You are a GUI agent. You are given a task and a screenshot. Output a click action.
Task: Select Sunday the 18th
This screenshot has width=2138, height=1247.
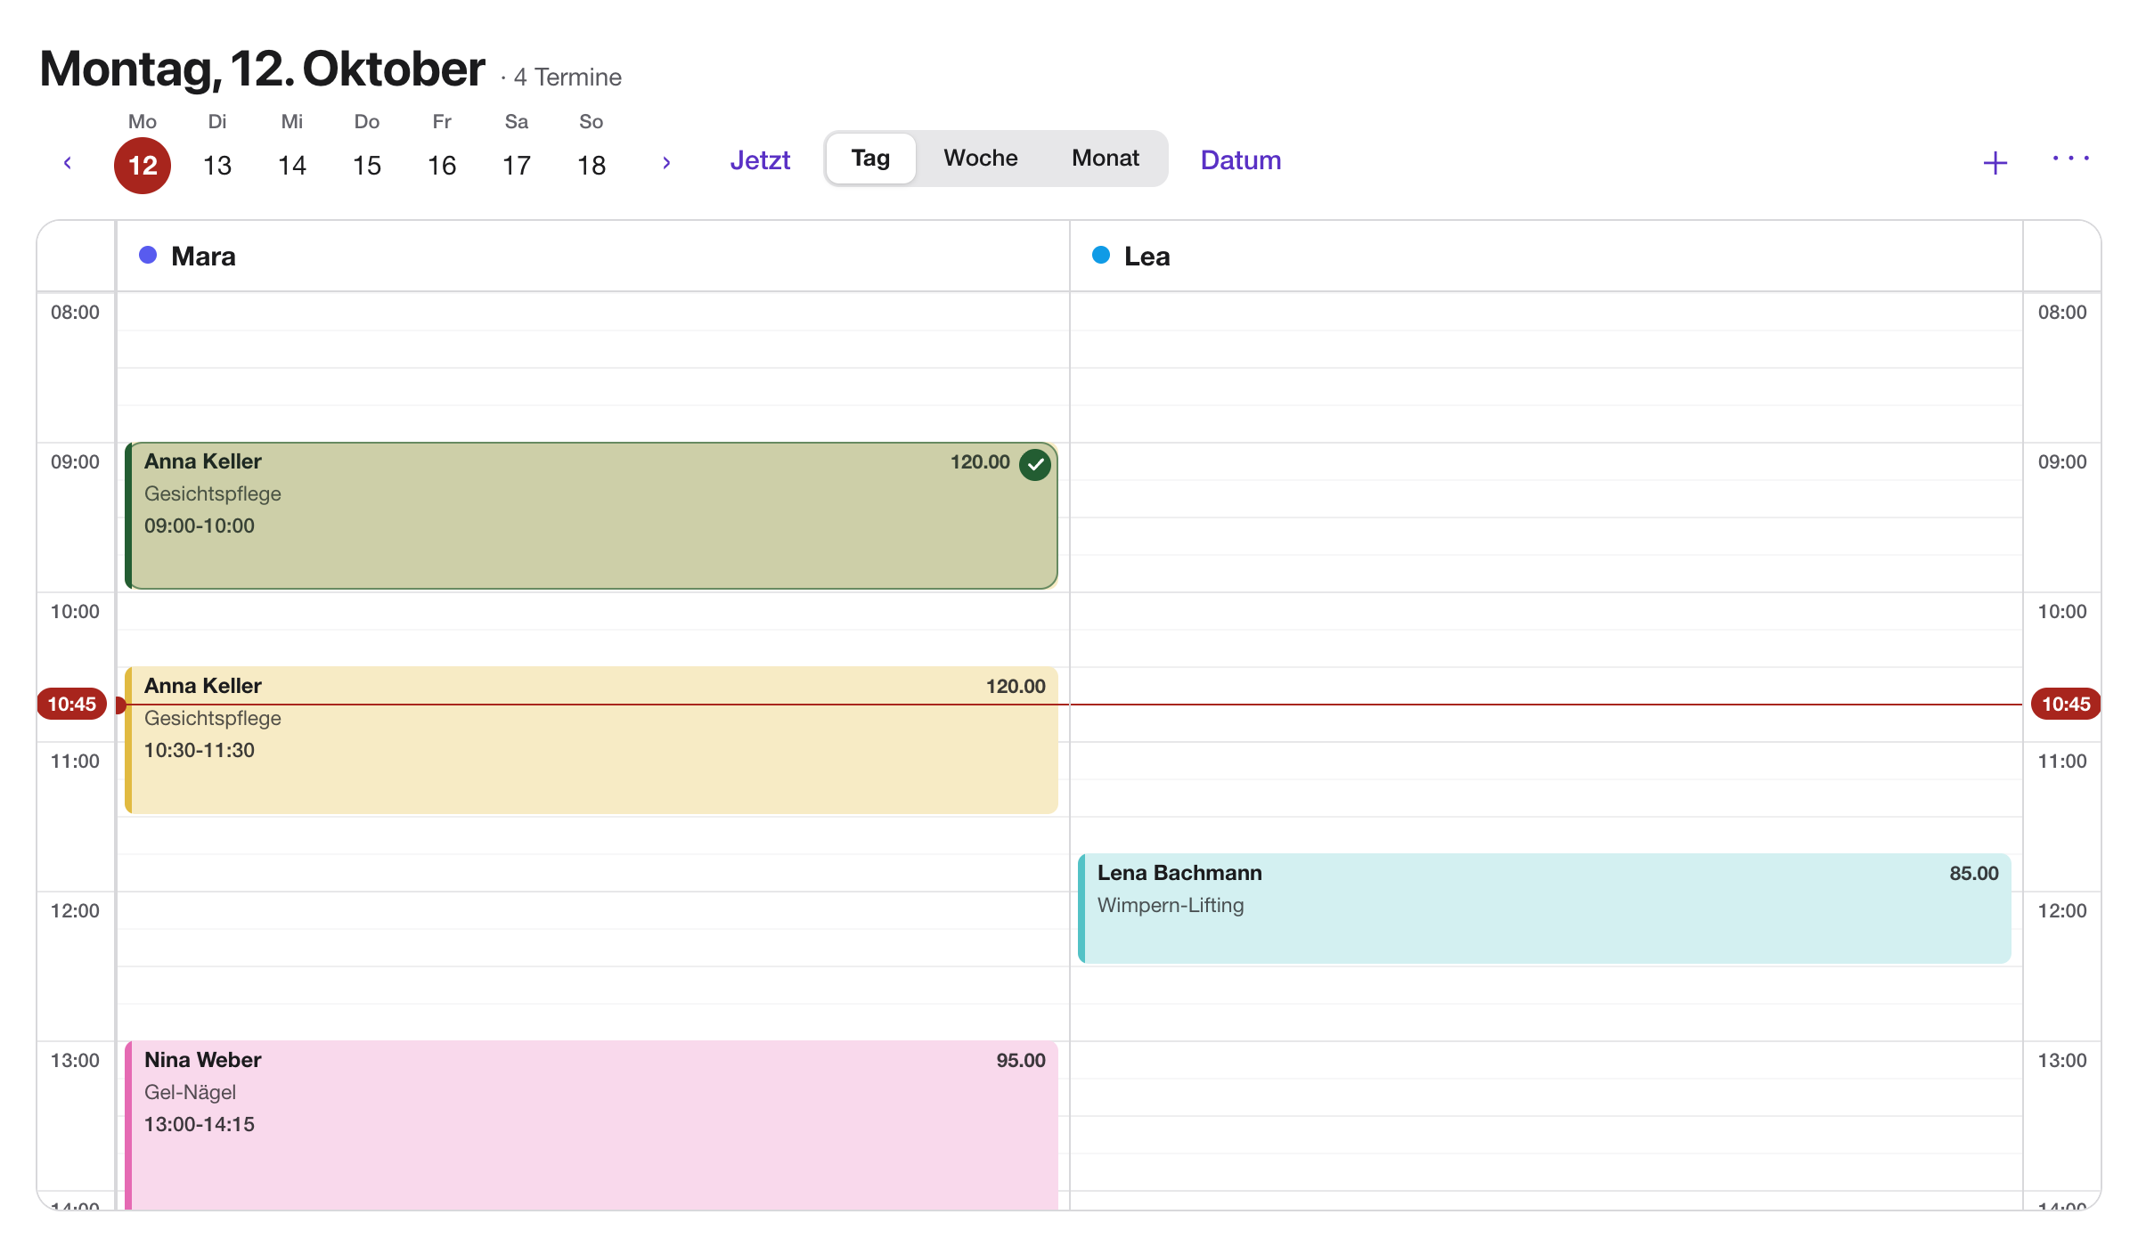tap(592, 166)
